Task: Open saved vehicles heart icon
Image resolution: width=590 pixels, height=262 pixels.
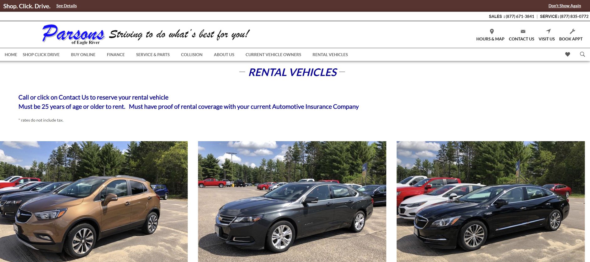Action: [567, 54]
